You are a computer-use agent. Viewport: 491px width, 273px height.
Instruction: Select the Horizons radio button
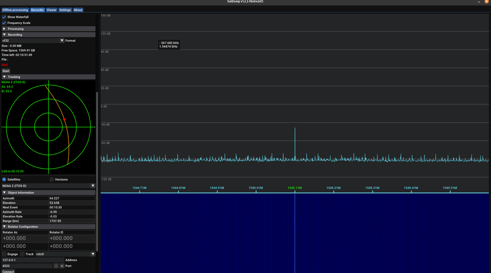52,179
